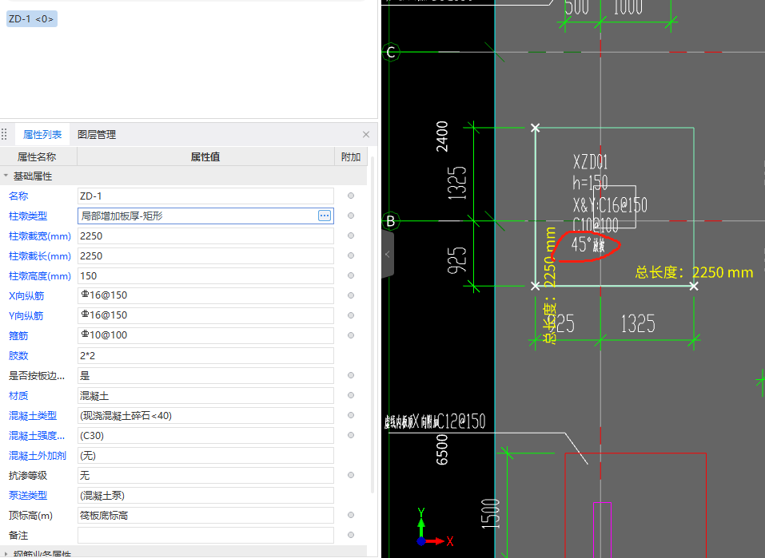Edit 肢数 value 2*2
765x558 pixels.
click(205, 356)
